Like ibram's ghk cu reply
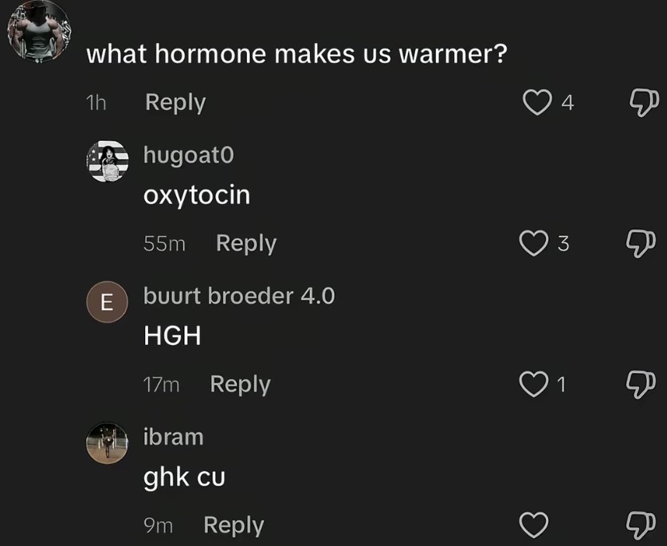The width and height of the screenshot is (667, 546). click(x=534, y=524)
